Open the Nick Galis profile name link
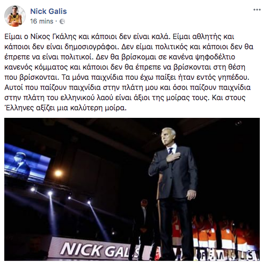 [x=48, y=11]
